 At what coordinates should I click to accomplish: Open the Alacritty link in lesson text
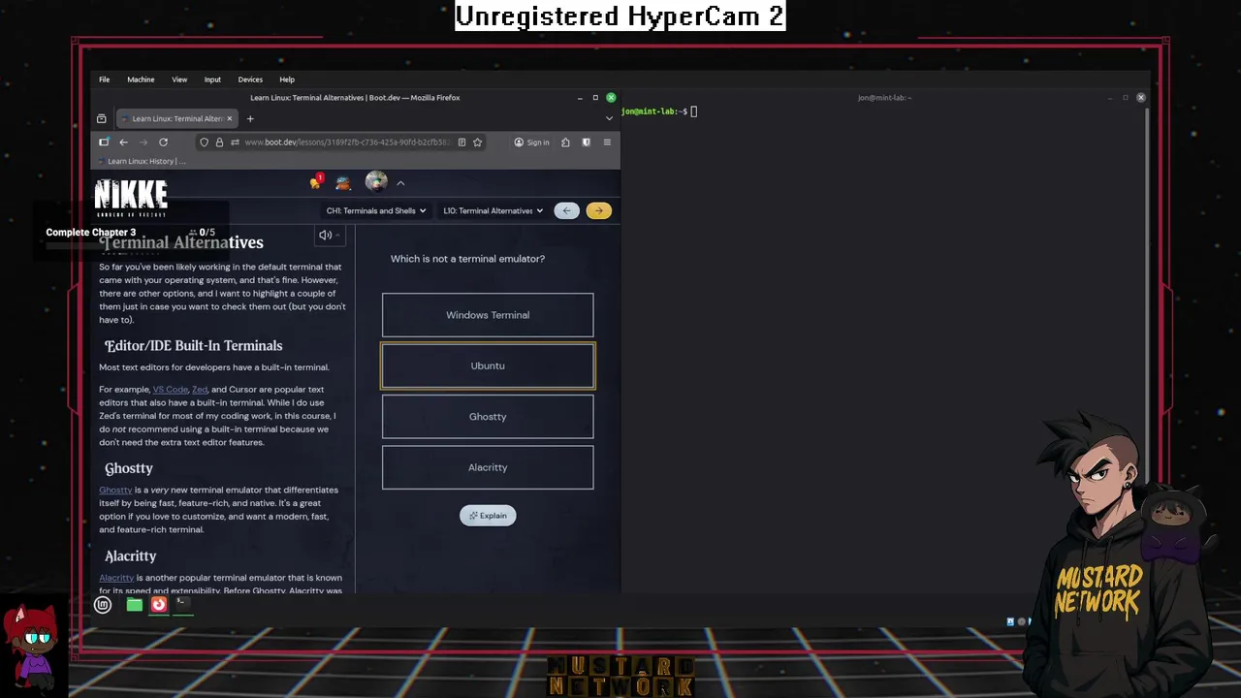116,578
